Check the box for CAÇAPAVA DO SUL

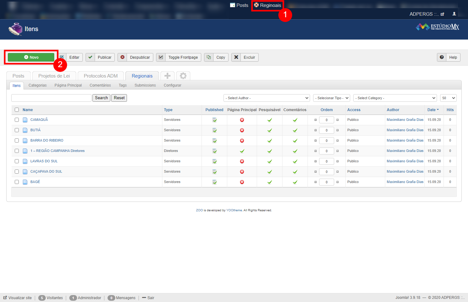(x=17, y=172)
